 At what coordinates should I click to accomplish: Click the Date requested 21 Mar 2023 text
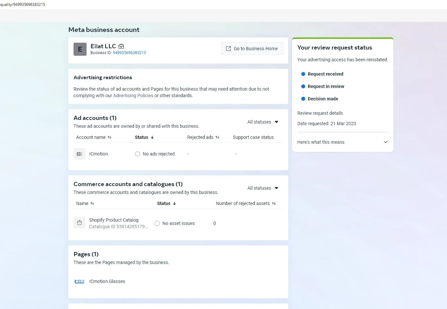tap(327, 124)
